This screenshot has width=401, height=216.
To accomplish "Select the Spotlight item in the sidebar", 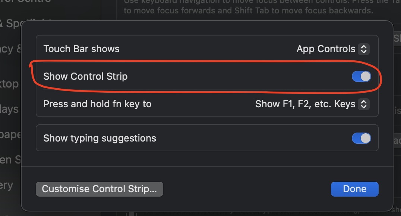I will [x=11, y=23].
